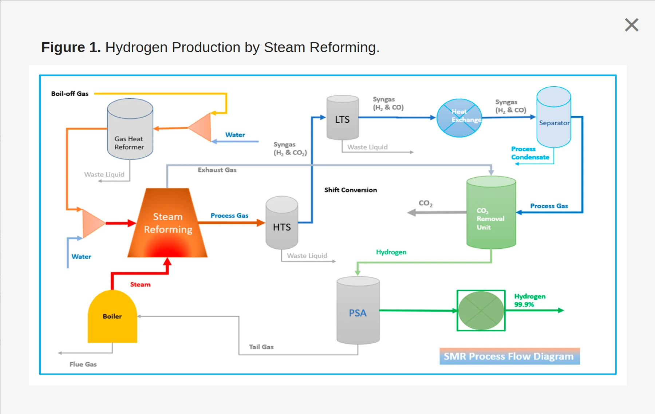Click the Process Condensate label
Viewport: 655px width, 414px height.
point(530,153)
